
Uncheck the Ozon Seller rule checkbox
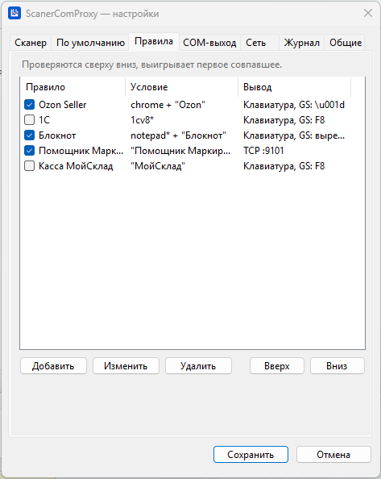point(29,105)
